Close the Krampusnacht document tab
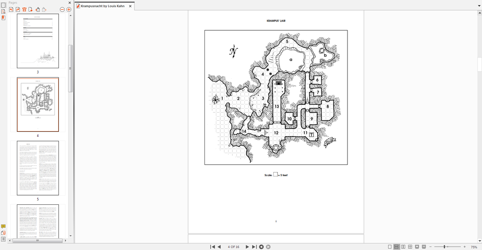482x250 pixels. tap(130, 6)
